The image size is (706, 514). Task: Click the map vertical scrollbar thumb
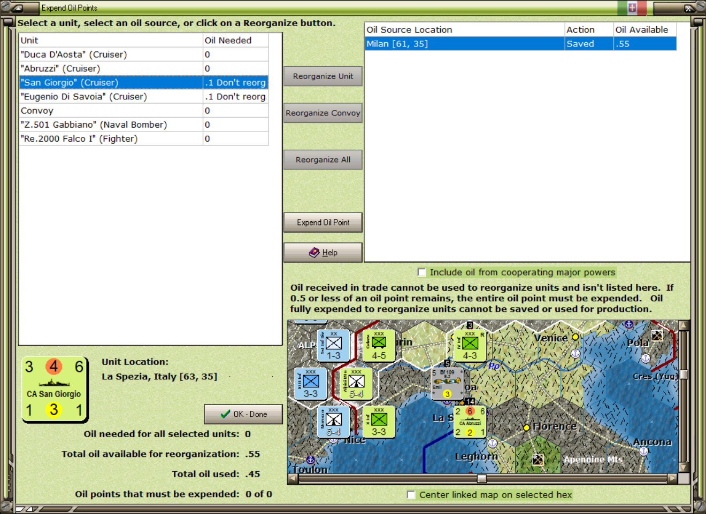pos(684,375)
